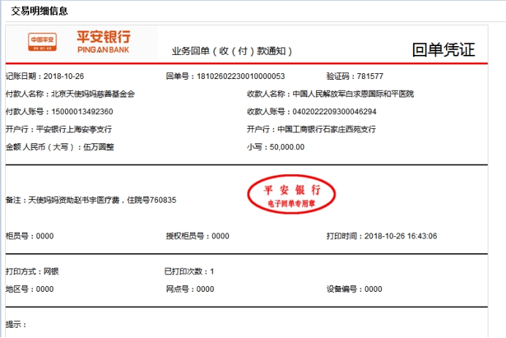Click the 中国平安 logo icon
Screen dimensions: 506x338
pos(42,42)
